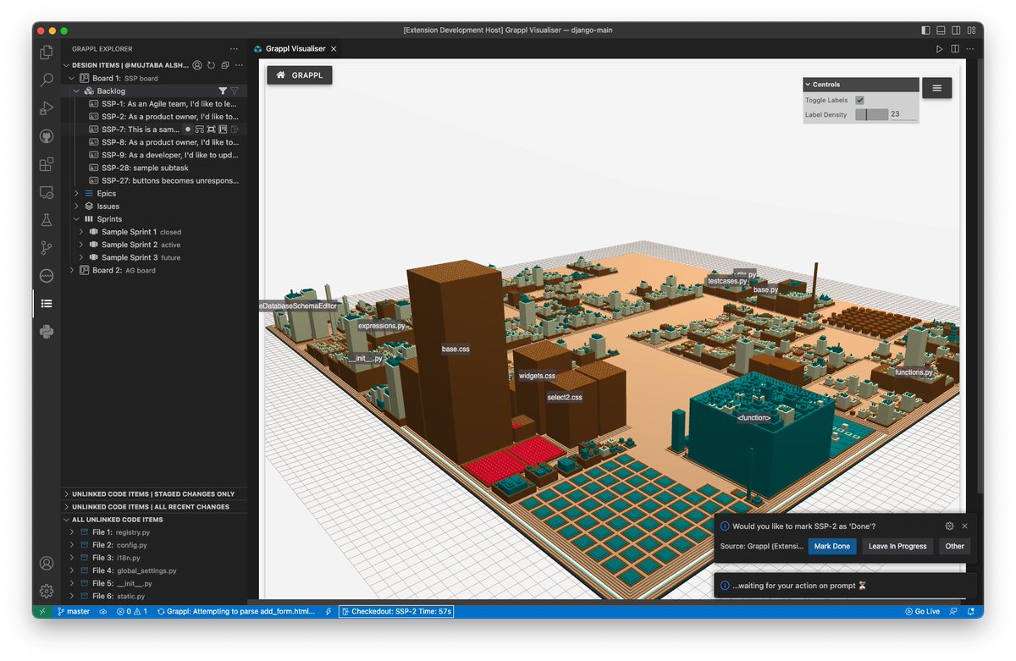Open the hamburger menu in visualiser
Viewport: 1016px width, 661px height.
point(936,88)
